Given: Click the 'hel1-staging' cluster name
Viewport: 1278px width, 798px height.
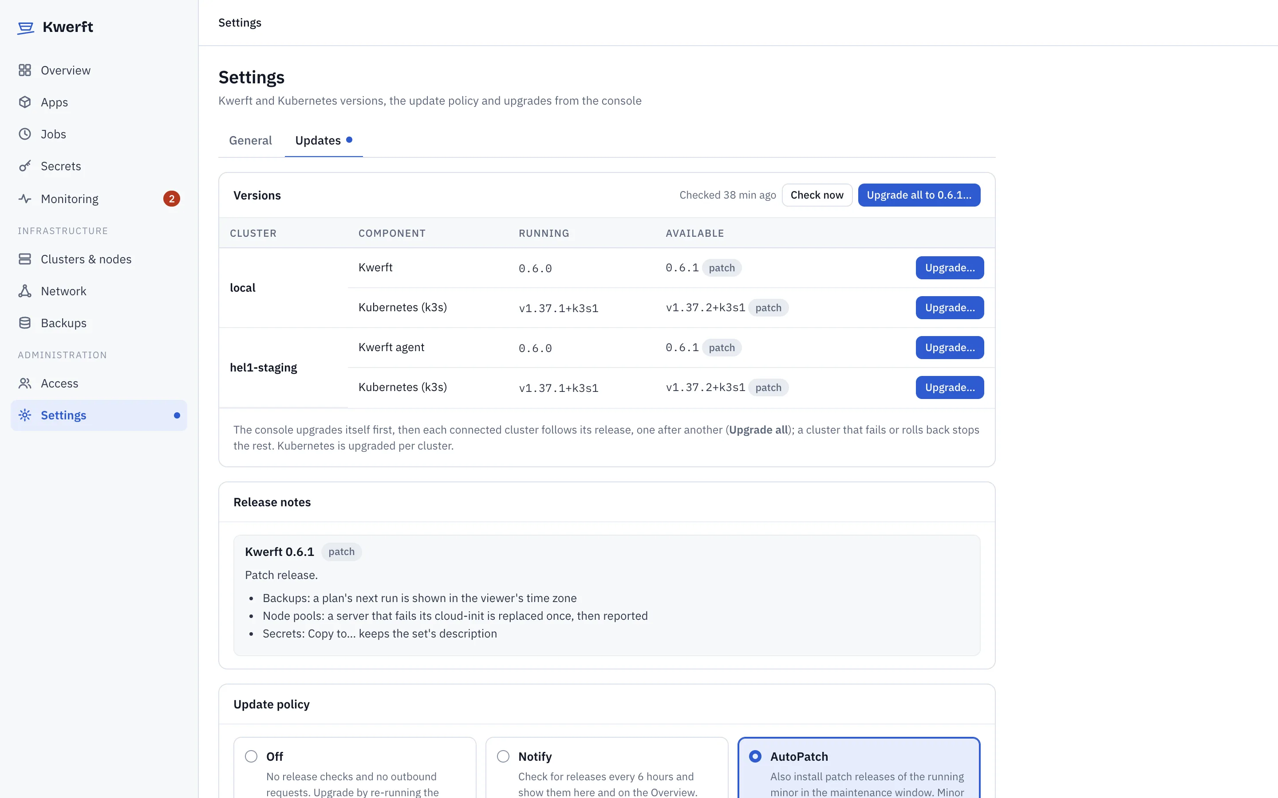Looking at the screenshot, I should (x=264, y=368).
